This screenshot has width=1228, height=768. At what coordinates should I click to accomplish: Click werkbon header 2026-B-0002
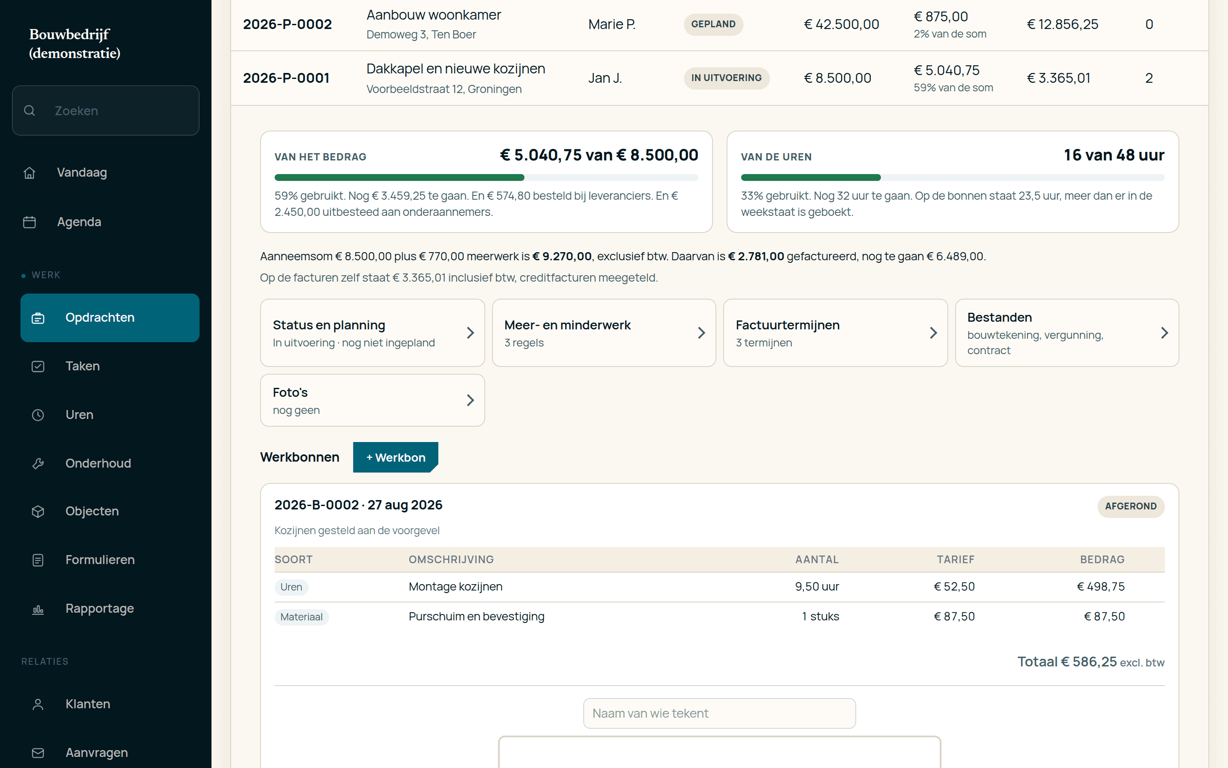(358, 505)
